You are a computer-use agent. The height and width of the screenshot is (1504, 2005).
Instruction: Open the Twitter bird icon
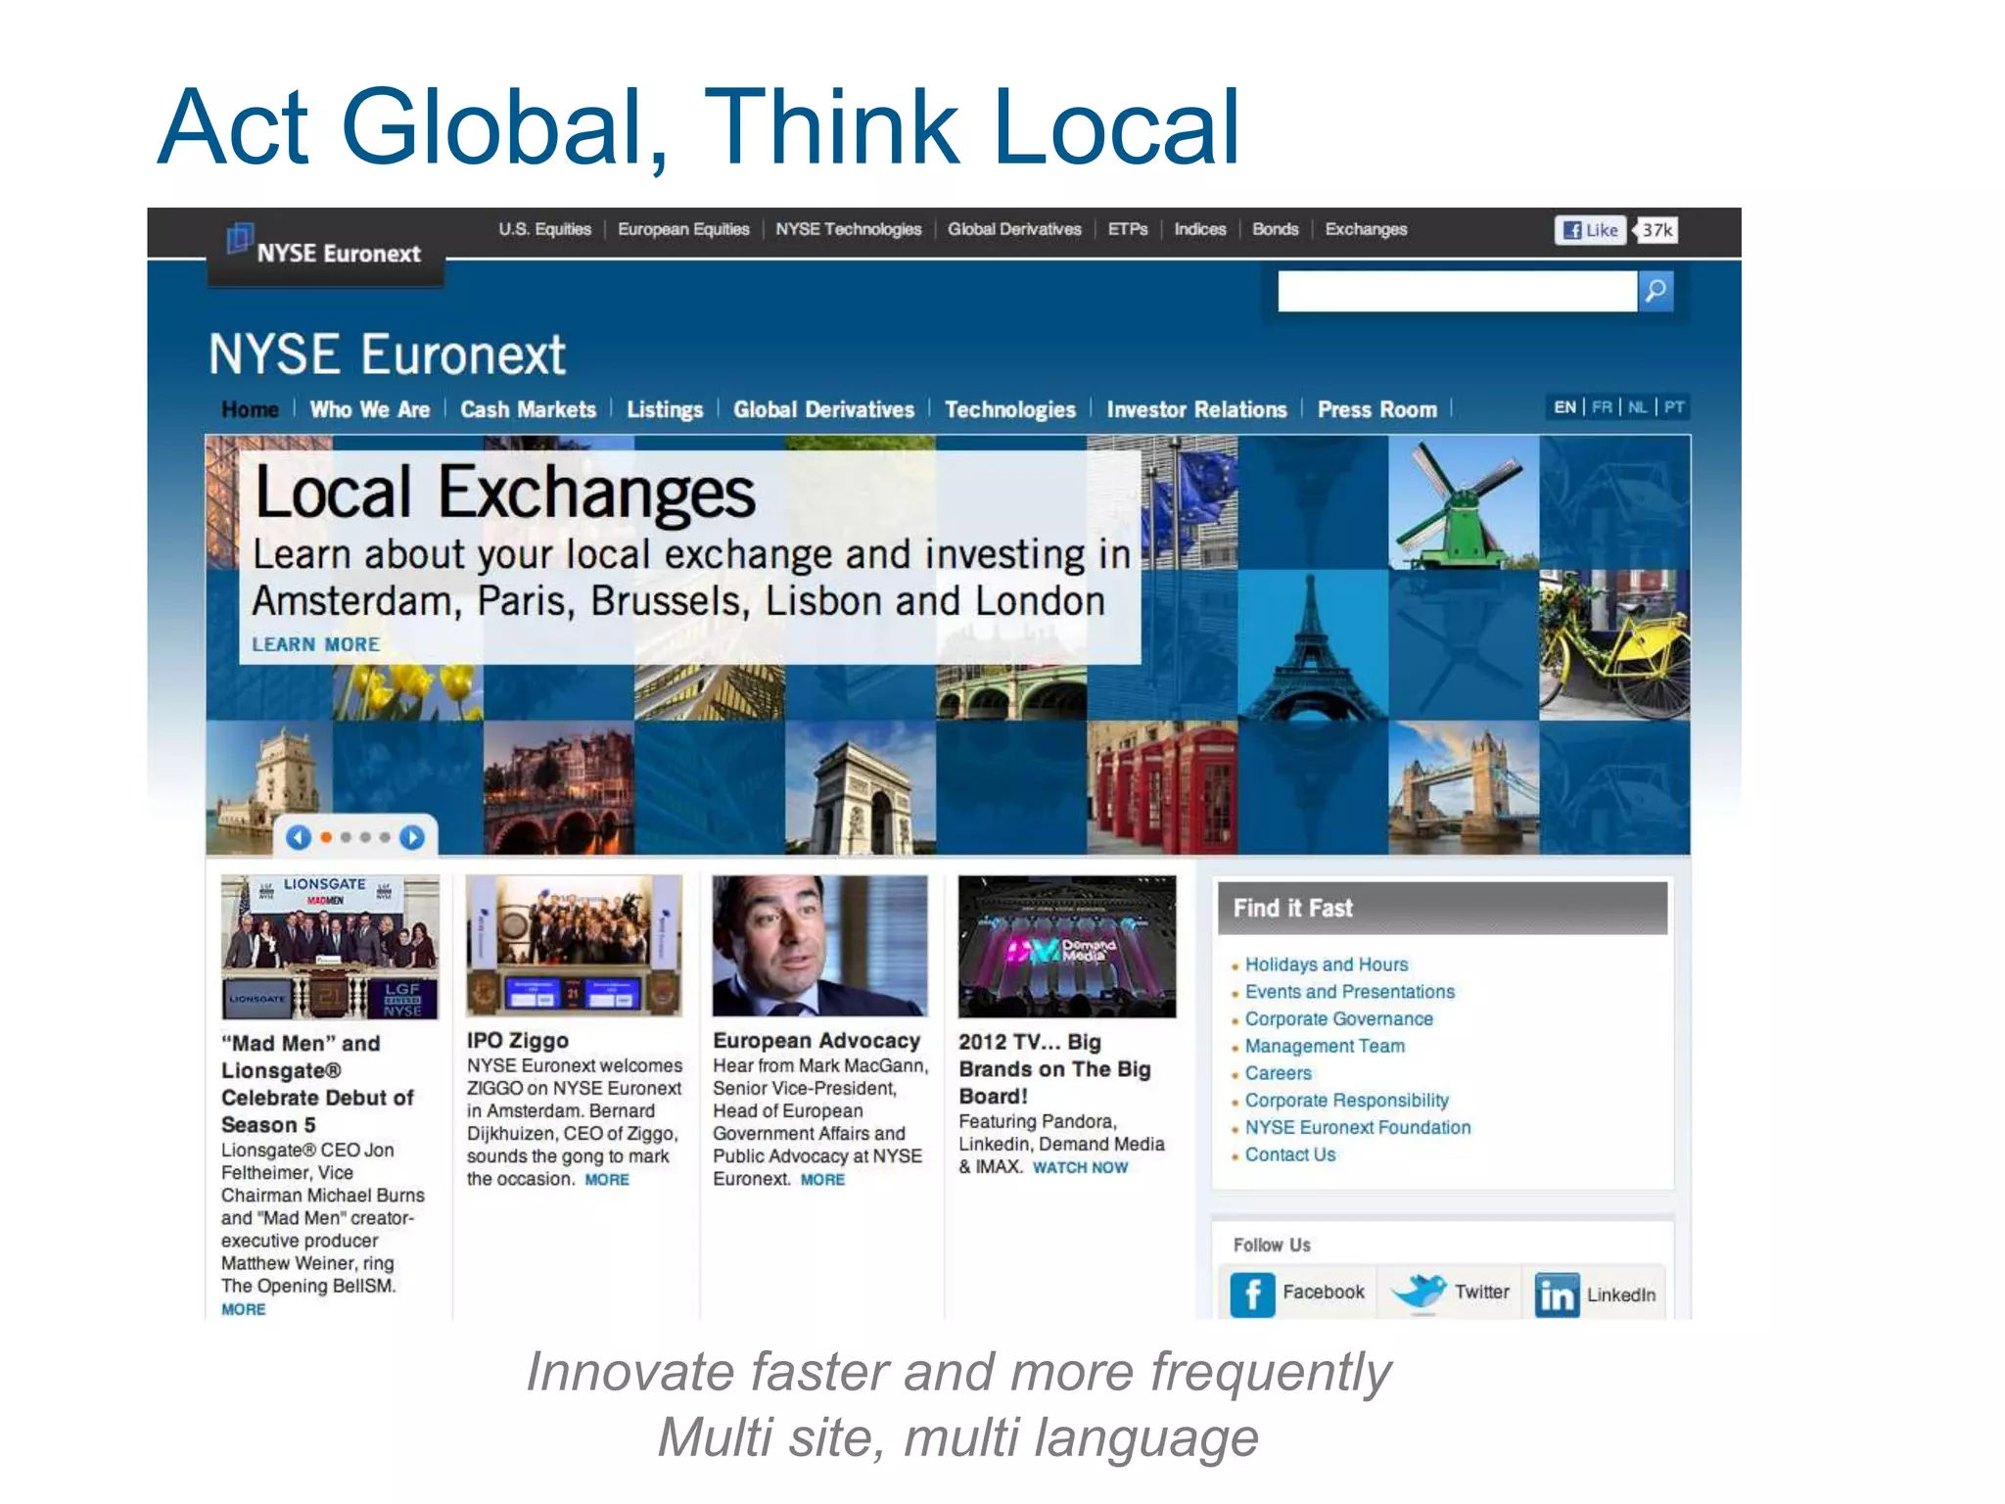[x=1418, y=1292]
